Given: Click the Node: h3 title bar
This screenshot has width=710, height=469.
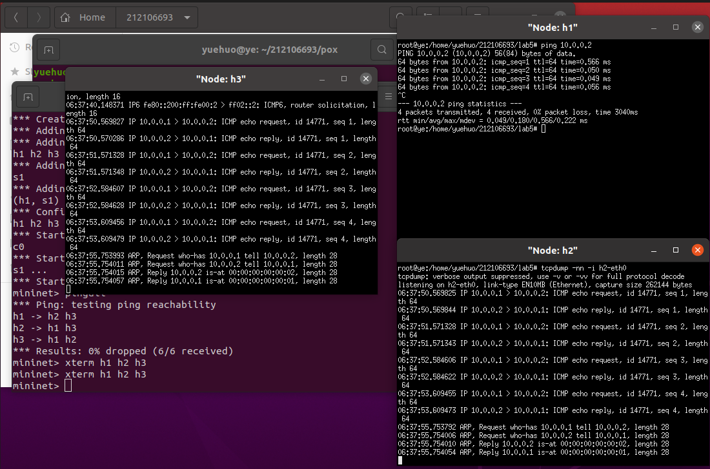Looking at the screenshot, I should click(221, 79).
